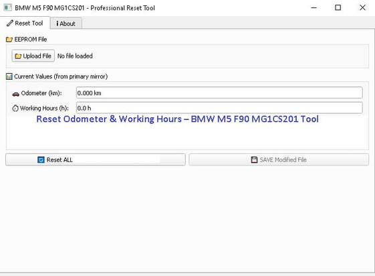Focus the Working Hours (h) input field
This screenshot has height=276, width=375.
[219, 108]
